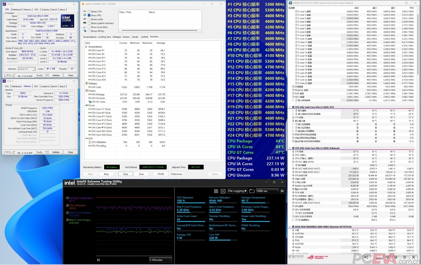Open the Socket #1 selection dropdown in CPU-Z
Viewport: 421px width, 265px height.
coord(27,69)
